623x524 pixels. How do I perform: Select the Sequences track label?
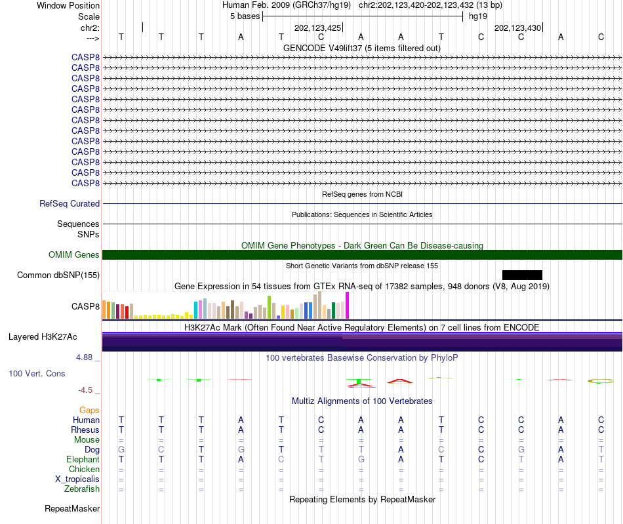click(x=78, y=224)
